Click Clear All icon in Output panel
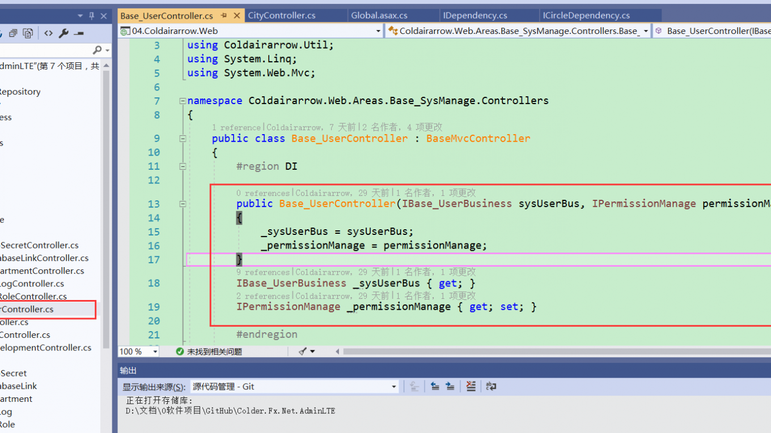This screenshot has width=771, height=433. tap(471, 386)
